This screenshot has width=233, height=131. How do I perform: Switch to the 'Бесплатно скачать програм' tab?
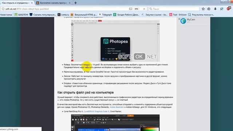click(x=54, y=3)
